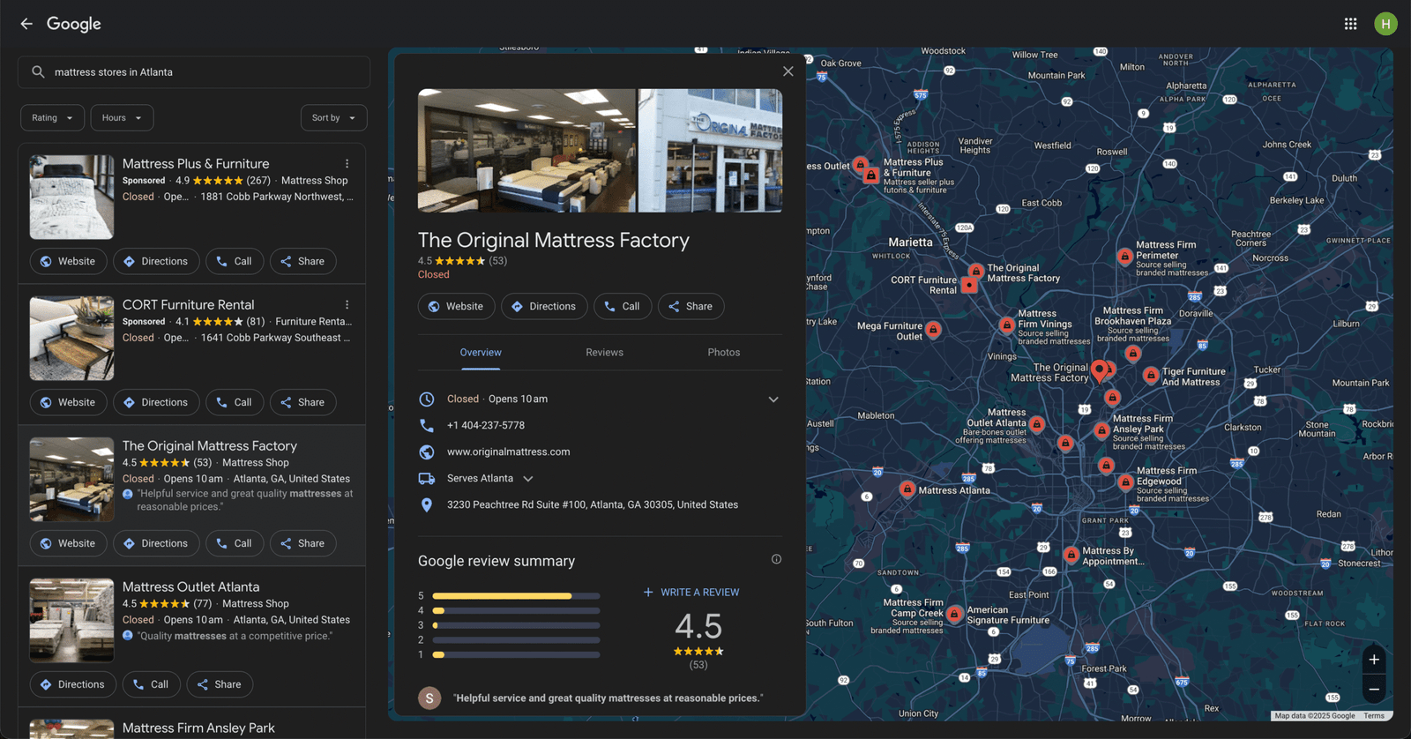
Task: Expand the opening hours chevron
Action: (773, 399)
